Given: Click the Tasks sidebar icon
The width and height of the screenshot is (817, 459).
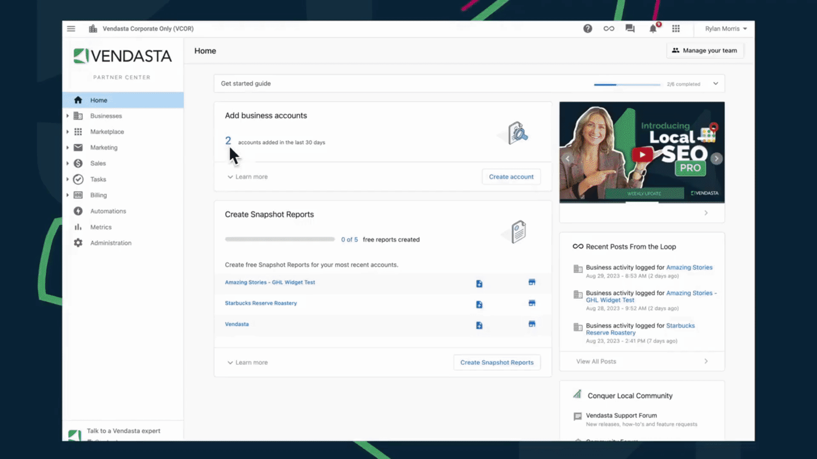Looking at the screenshot, I should (x=78, y=179).
